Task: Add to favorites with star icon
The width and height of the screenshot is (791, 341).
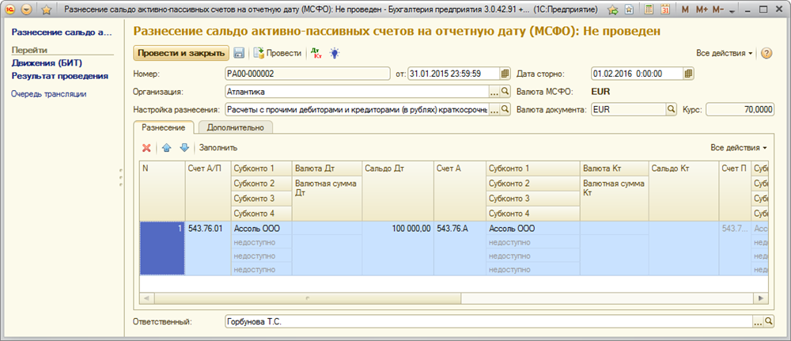Action: pyautogui.click(x=46, y=9)
